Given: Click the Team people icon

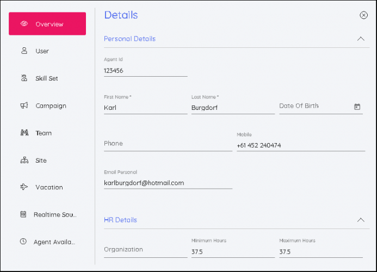Looking at the screenshot, I should [23, 133].
